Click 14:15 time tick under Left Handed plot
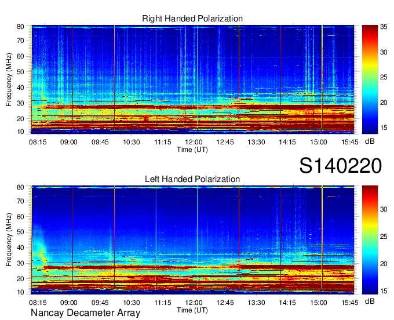Viewport: 394px width, 320px height. coord(287,303)
